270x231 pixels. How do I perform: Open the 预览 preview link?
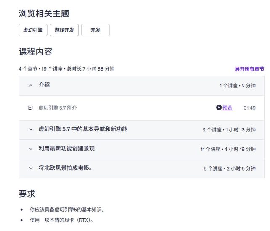[227, 108]
